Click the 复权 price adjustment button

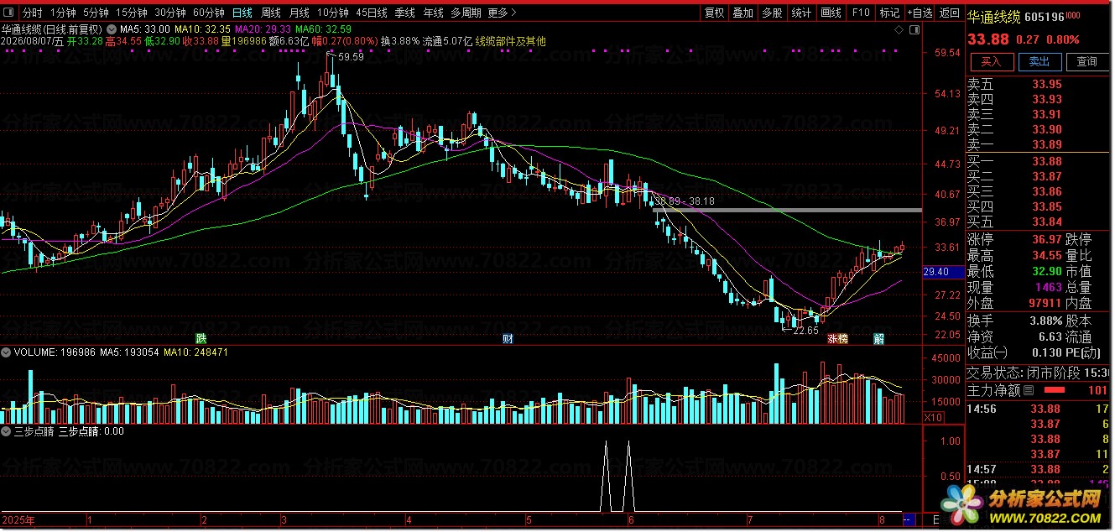coord(714,13)
